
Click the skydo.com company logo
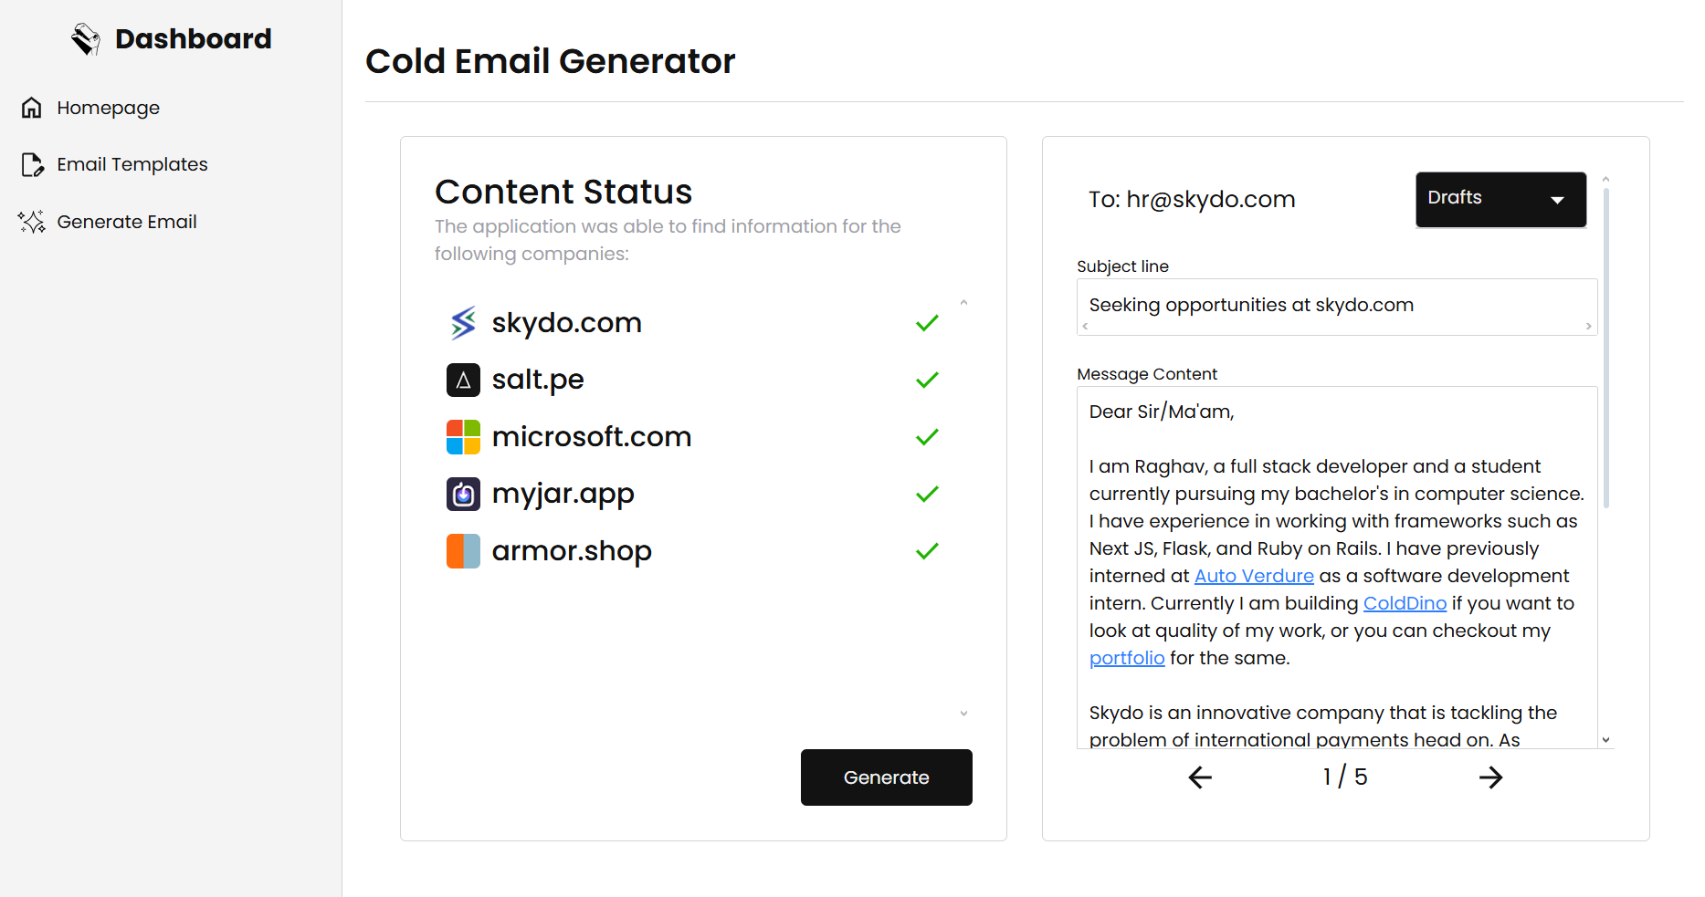pyautogui.click(x=463, y=323)
